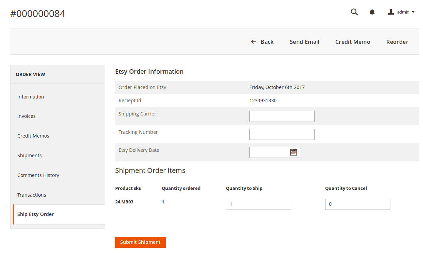Select the Shipping Carrier input box
The image size is (423, 253).
pyautogui.click(x=282, y=116)
